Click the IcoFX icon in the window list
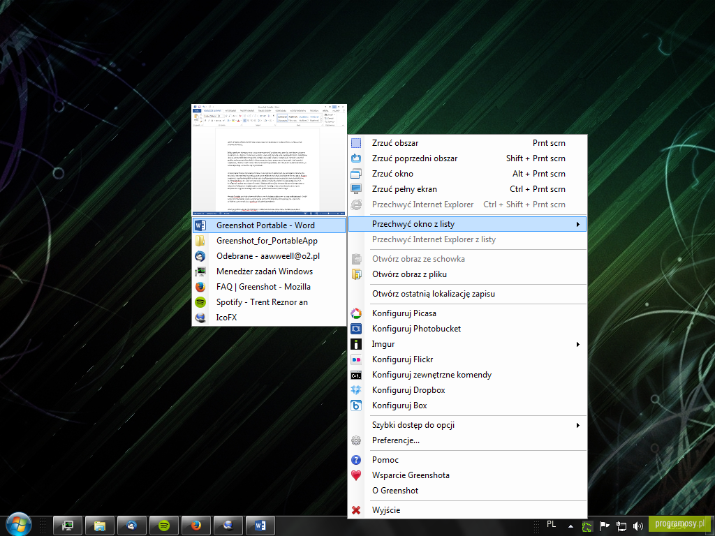The image size is (715, 536). tap(200, 318)
